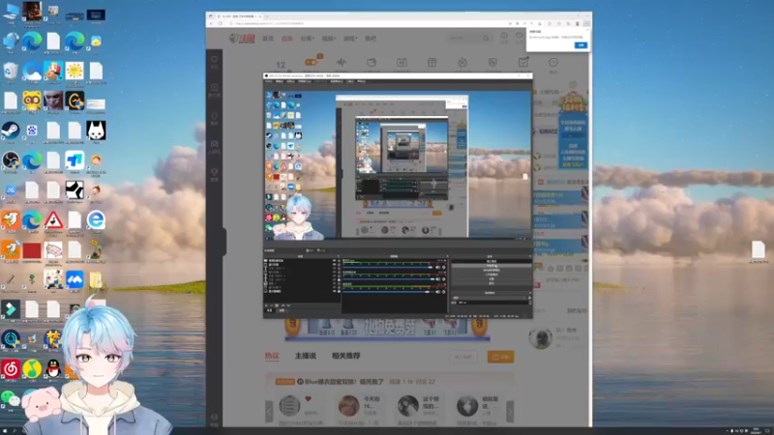Click the flame icon on Huya page
The image size is (774, 435).
click(x=462, y=62)
